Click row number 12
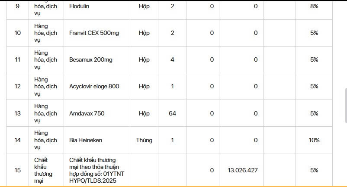This screenshot has width=347, height=187. tap(17, 86)
